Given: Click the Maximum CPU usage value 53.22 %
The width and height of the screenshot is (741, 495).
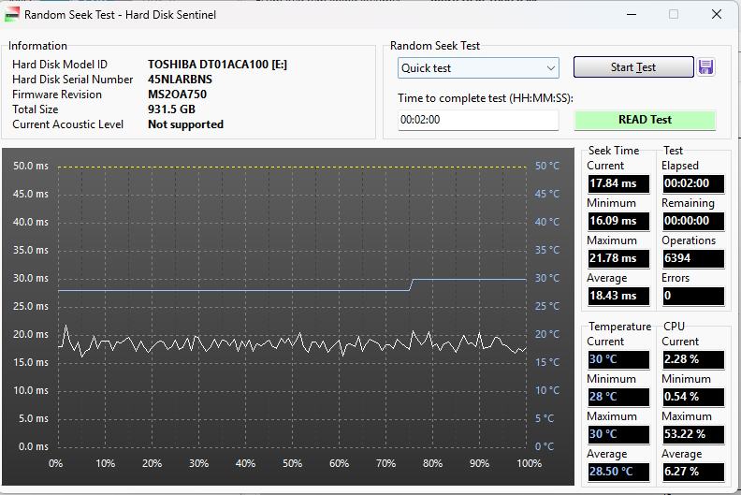Looking at the screenshot, I should [692, 434].
